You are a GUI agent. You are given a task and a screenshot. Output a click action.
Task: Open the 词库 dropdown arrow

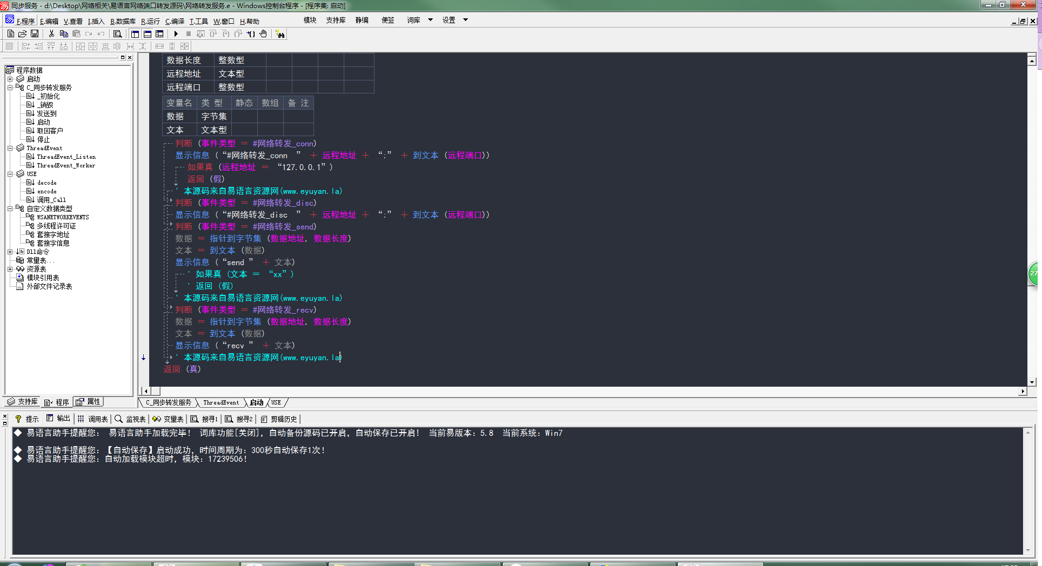point(430,20)
